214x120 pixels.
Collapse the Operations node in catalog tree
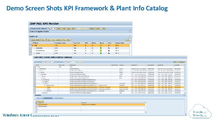[42, 82]
